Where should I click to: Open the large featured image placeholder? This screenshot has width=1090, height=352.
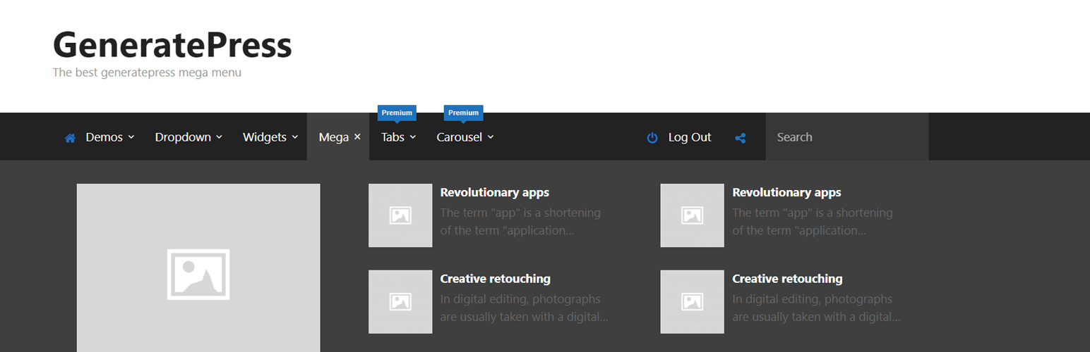(x=198, y=268)
